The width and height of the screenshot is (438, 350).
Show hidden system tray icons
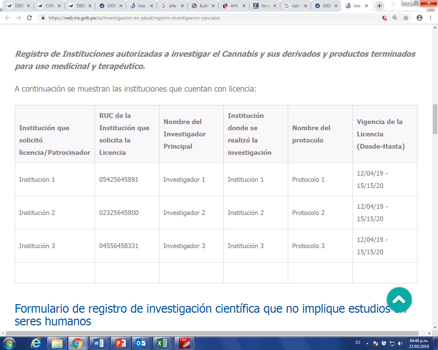[x=367, y=343]
